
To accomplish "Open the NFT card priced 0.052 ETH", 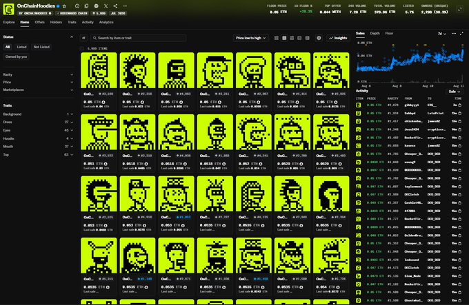I will pos(254,143).
